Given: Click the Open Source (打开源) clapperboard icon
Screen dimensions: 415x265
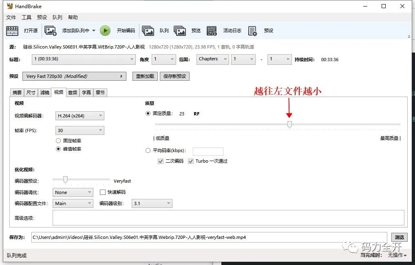Looking at the screenshot, I should point(12,31).
